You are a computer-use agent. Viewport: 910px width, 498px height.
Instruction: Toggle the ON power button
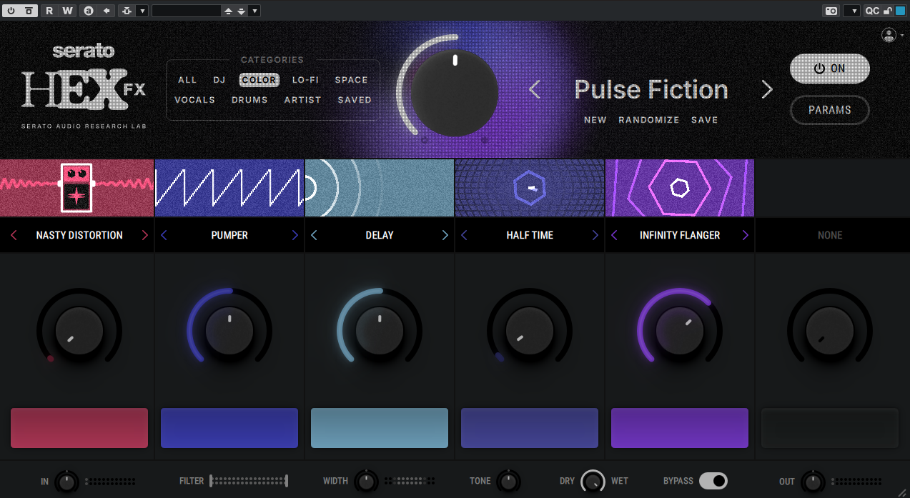(x=830, y=69)
